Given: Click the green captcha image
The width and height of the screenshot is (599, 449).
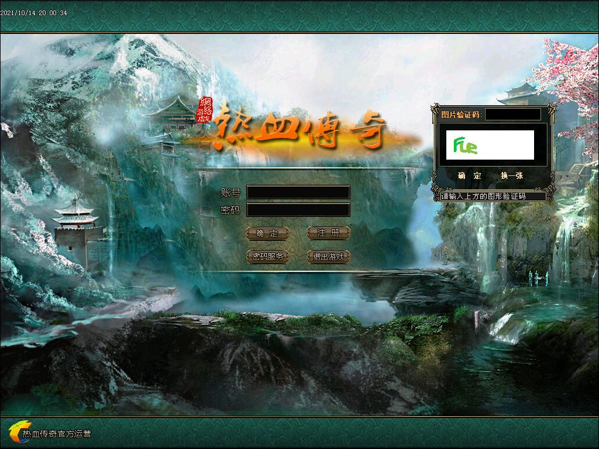Looking at the screenshot, I should [x=490, y=145].
